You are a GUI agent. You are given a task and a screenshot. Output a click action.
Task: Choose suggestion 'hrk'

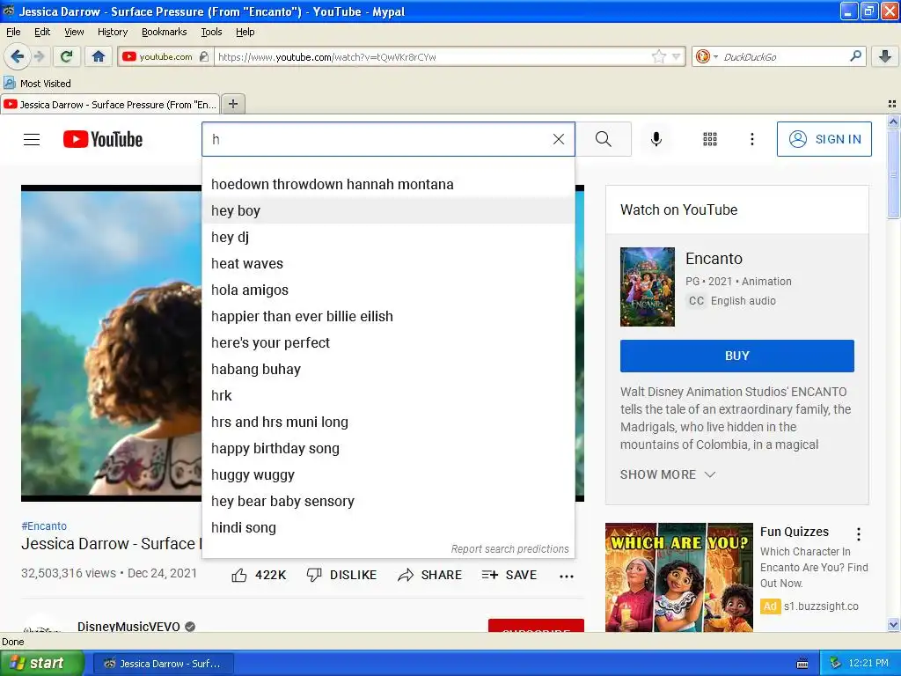point(388,396)
